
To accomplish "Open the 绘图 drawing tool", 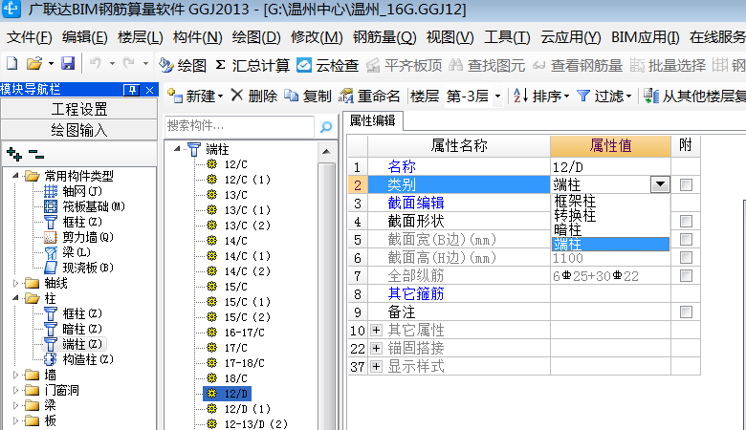I will tap(183, 65).
